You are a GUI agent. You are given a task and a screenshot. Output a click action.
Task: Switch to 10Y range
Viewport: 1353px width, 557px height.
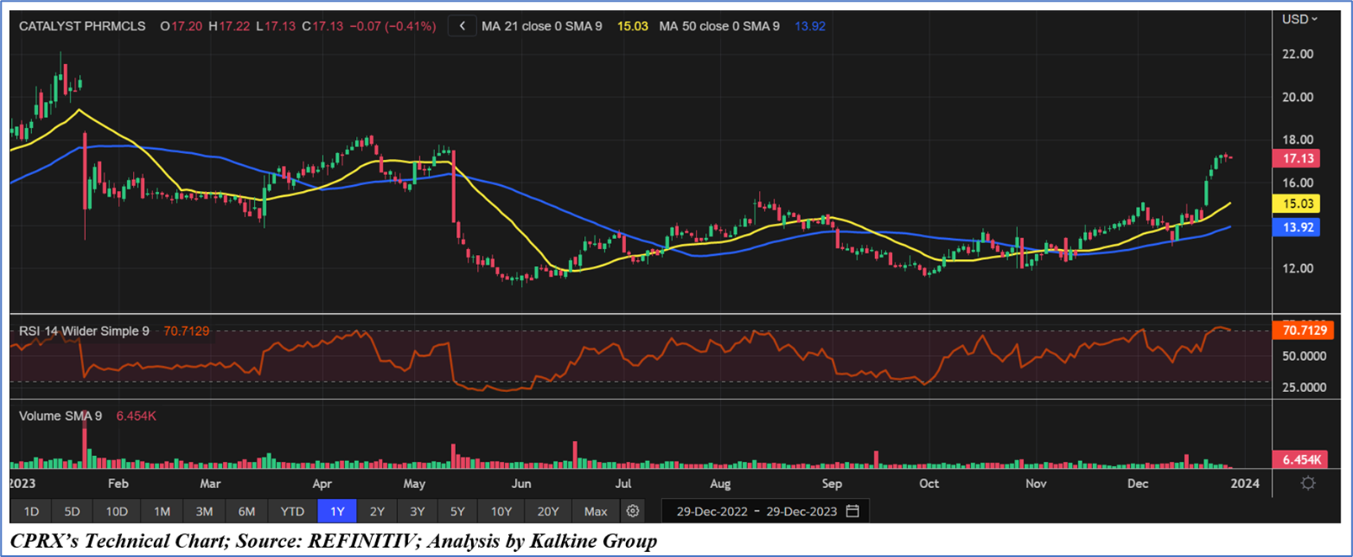click(501, 511)
